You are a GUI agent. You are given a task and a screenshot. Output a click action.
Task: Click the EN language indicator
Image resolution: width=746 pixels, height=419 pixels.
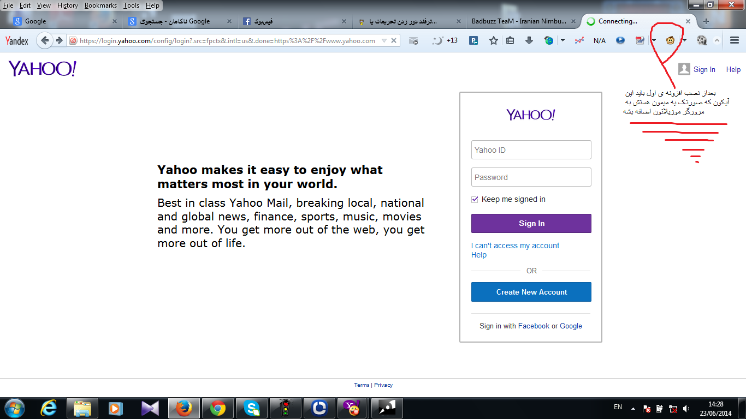click(x=618, y=407)
